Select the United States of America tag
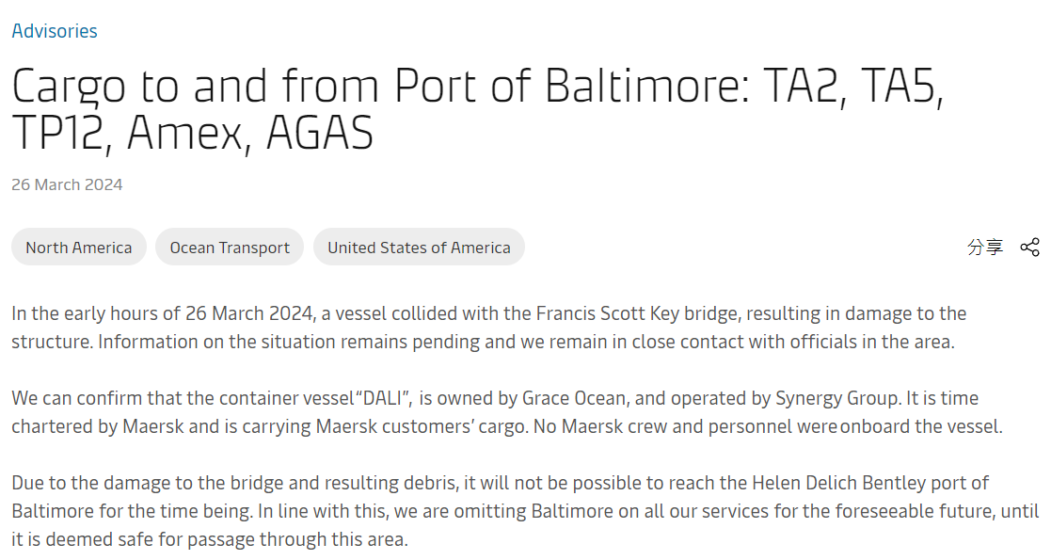 (x=419, y=248)
